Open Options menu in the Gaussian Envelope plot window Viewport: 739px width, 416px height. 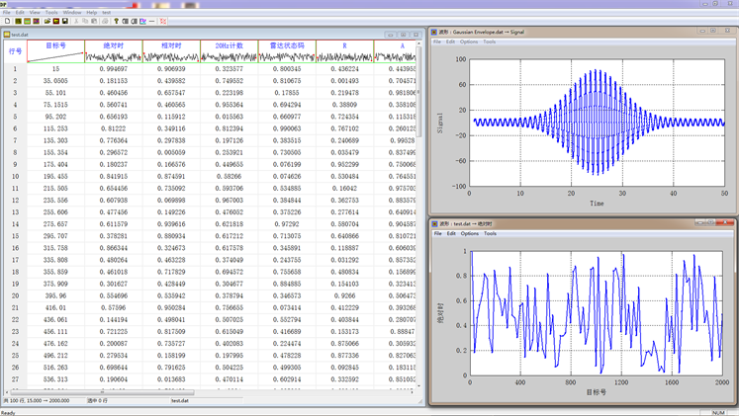point(469,42)
